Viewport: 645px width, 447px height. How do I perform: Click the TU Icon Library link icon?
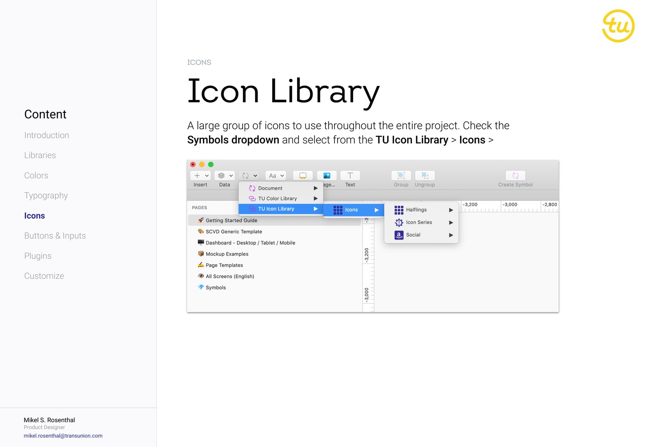(x=252, y=209)
